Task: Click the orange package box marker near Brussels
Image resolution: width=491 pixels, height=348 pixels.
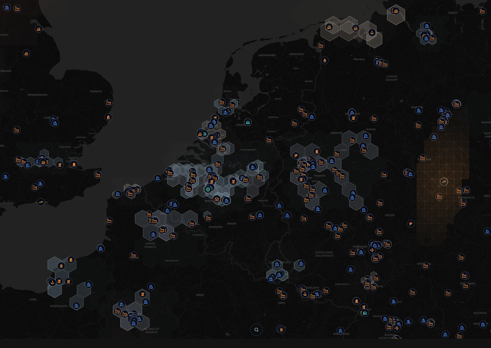Action: coord(217,199)
